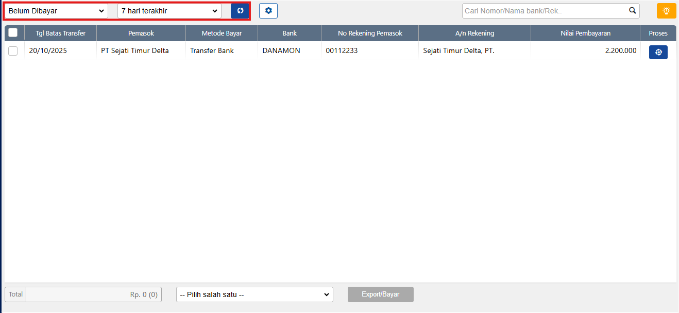Click the Nilai Pembayaran column header
The height and width of the screenshot is (313, 679).
point(585,33)
